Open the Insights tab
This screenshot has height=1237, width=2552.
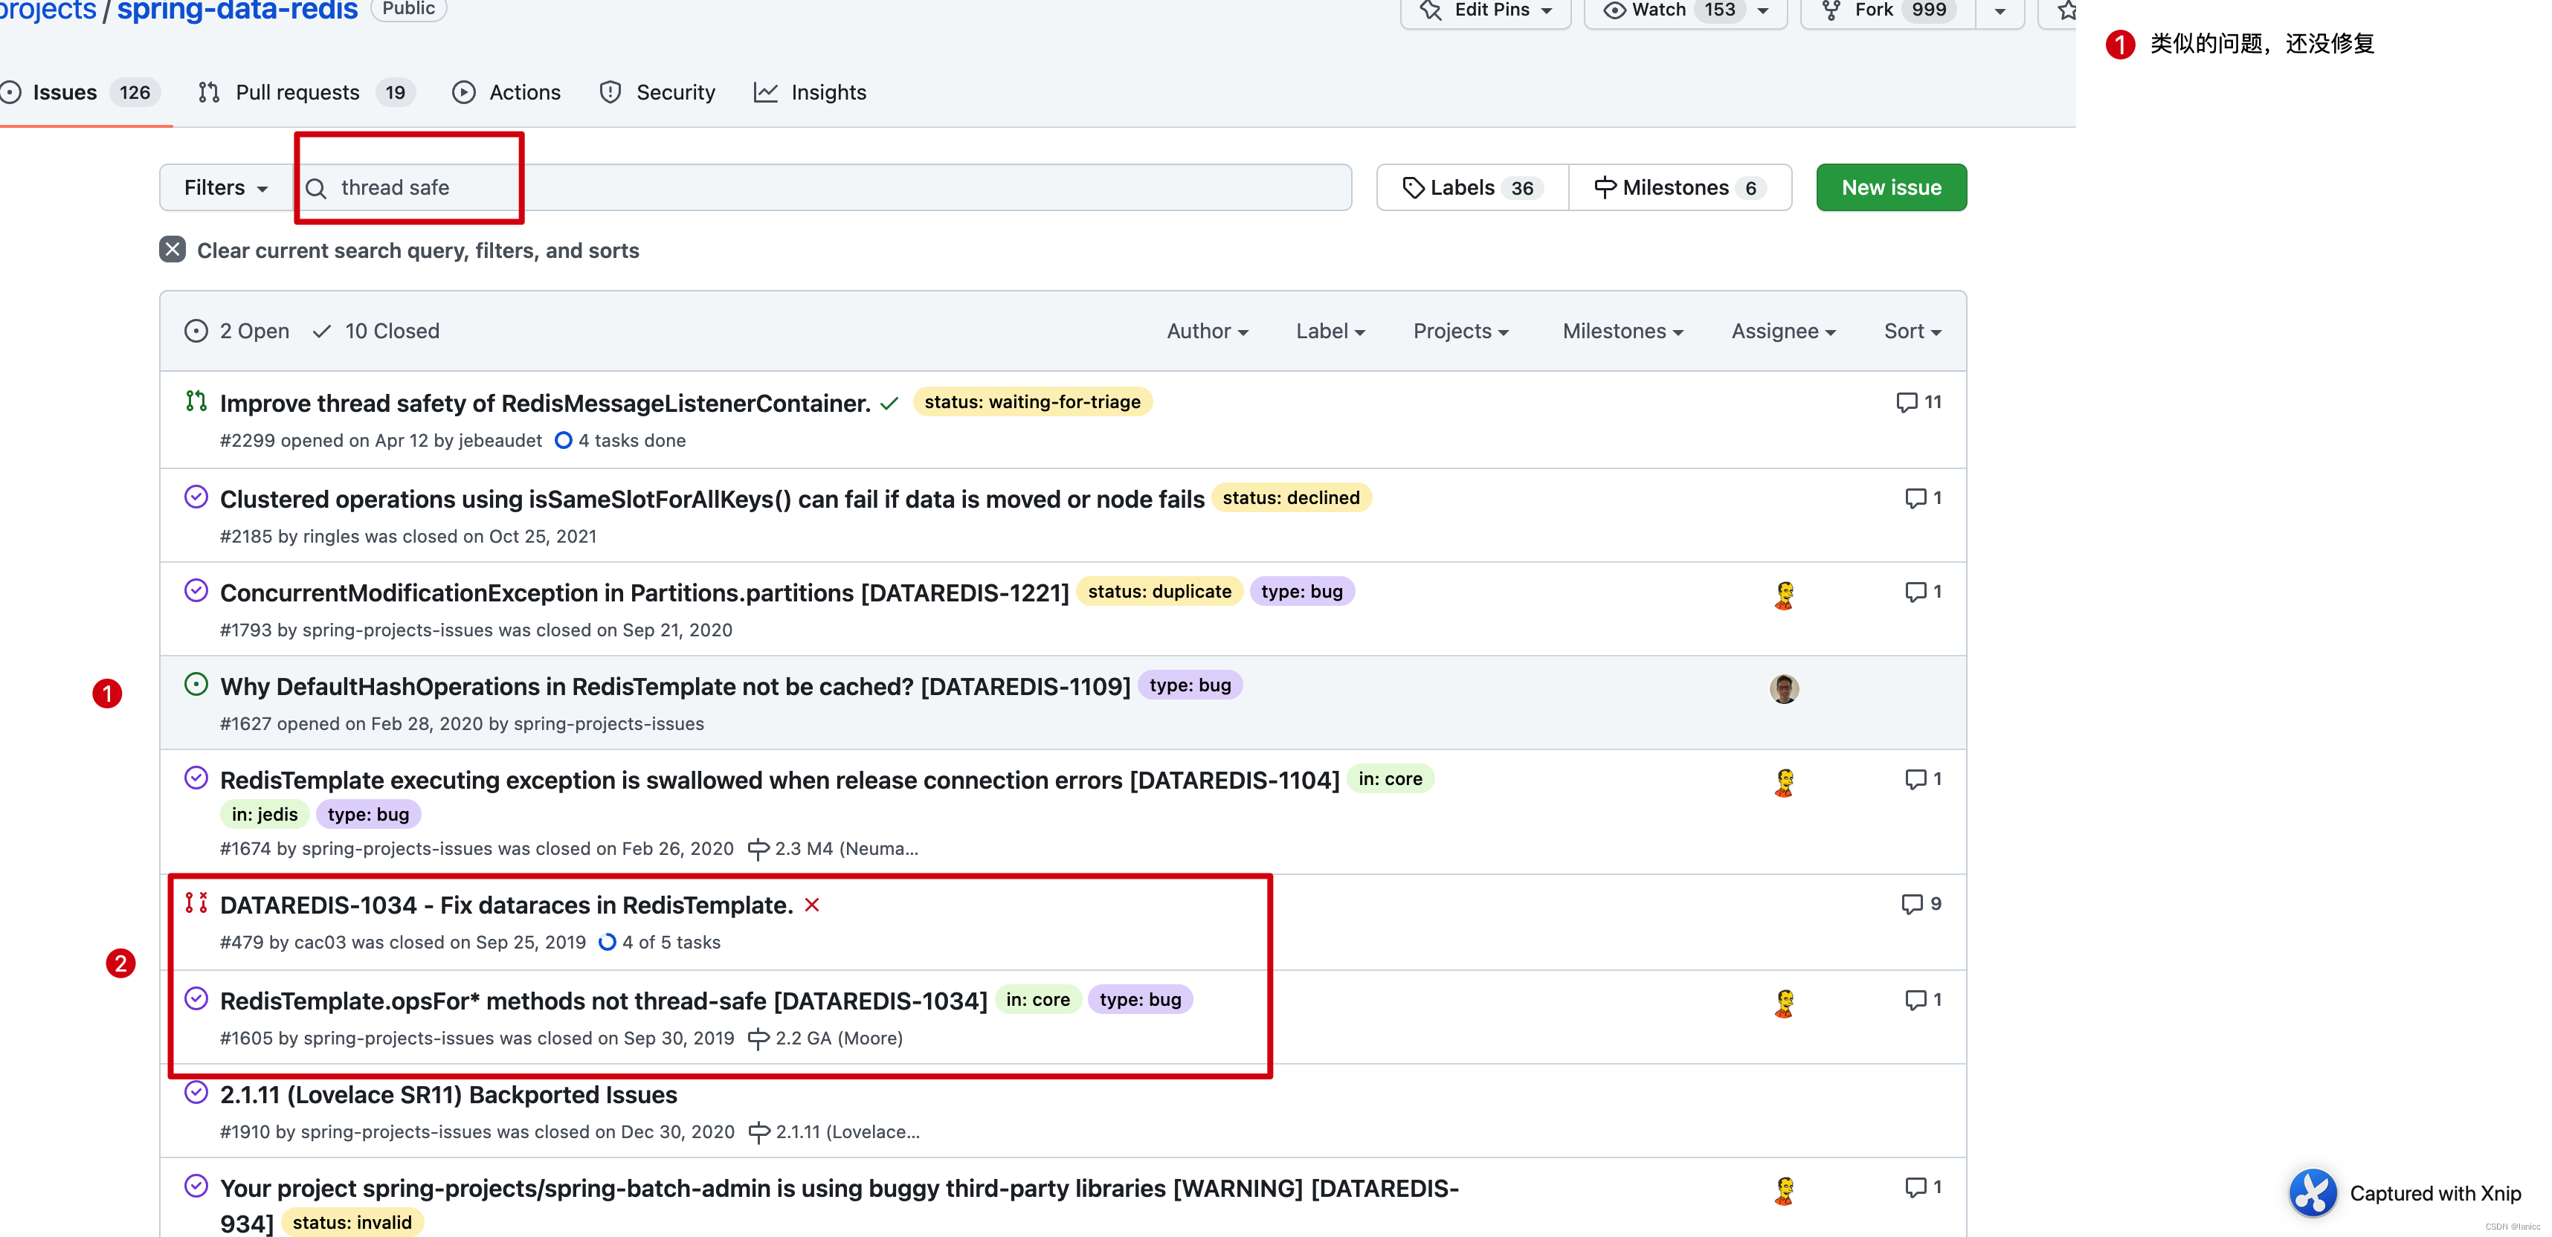tap(809, 93)
